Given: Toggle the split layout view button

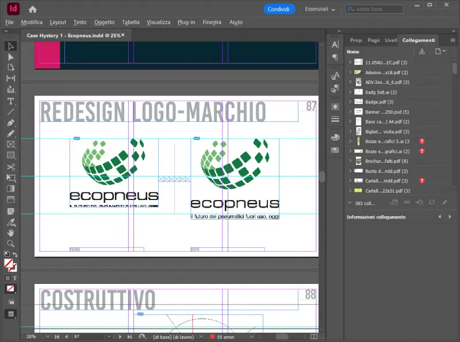Looking at the screenshot, I should pyautogui.click(x=314, y=337).
